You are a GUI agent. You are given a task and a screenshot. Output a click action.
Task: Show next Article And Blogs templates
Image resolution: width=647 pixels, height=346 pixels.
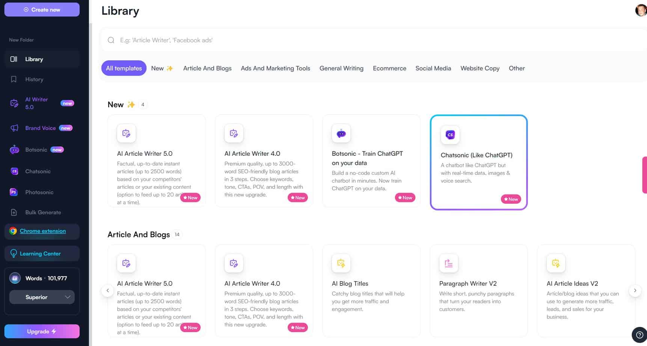point(635,290)
